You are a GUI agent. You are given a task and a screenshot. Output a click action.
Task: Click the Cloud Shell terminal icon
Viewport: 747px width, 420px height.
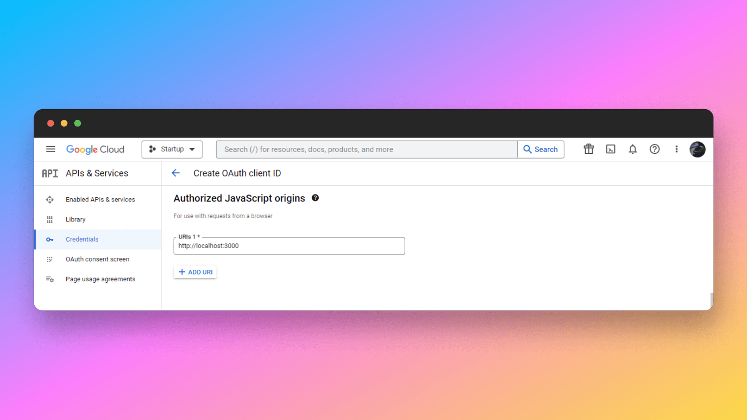(611, 149)
